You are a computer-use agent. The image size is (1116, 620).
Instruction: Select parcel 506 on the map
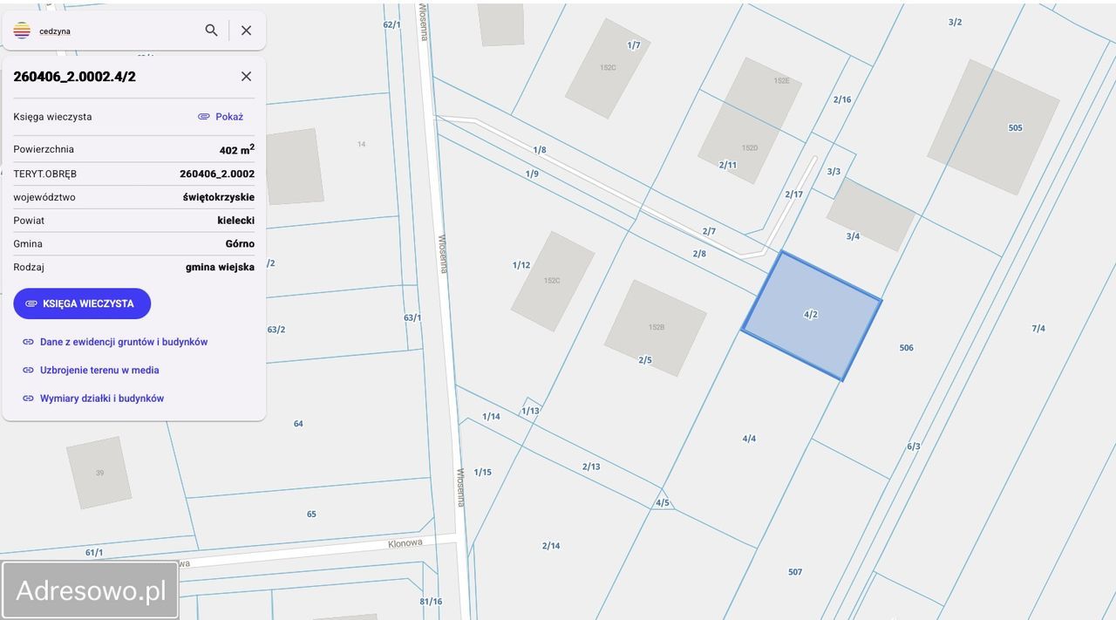(907, 348)
